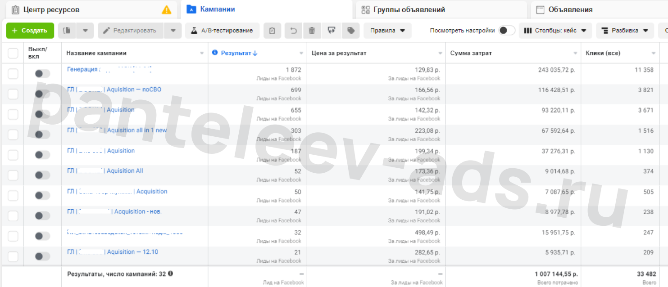Click the duplicate campaign icon
Viewport: 668px width, 287px height.
[67, 31]
